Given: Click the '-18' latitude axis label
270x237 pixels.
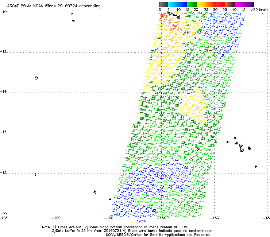Looking at the screenshot, I should [3, 172].
